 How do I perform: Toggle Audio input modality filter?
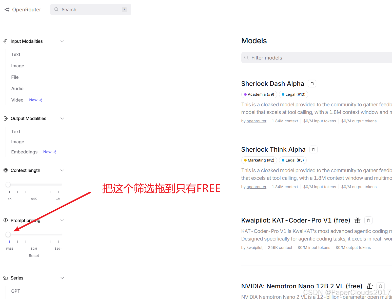click(x=17, y=89)
